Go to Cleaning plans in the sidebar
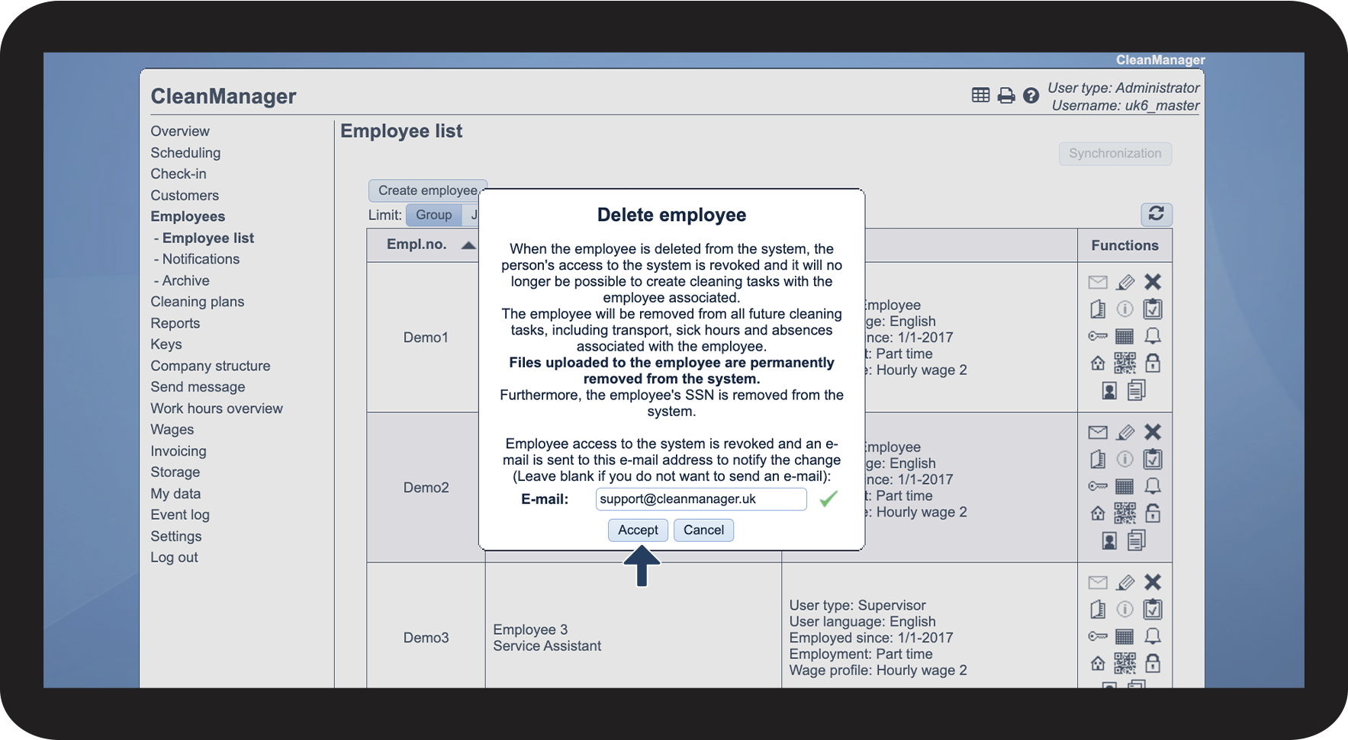Viewport: 1348px width, 740px height. (198, 302)
